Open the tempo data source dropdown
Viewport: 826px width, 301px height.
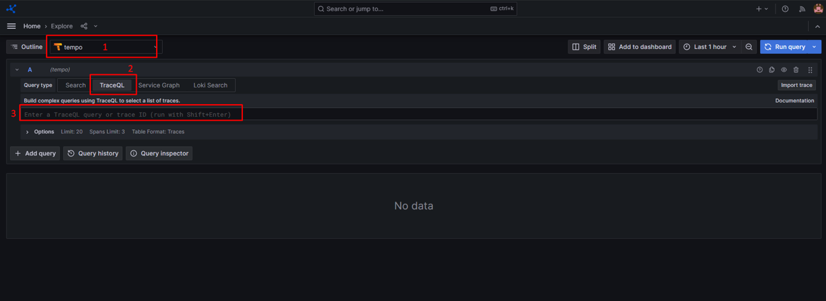(105, 47)
